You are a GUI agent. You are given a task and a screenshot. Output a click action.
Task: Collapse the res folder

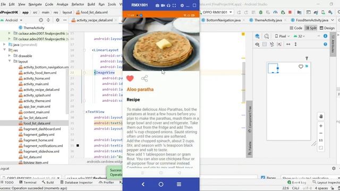(4, 50)
